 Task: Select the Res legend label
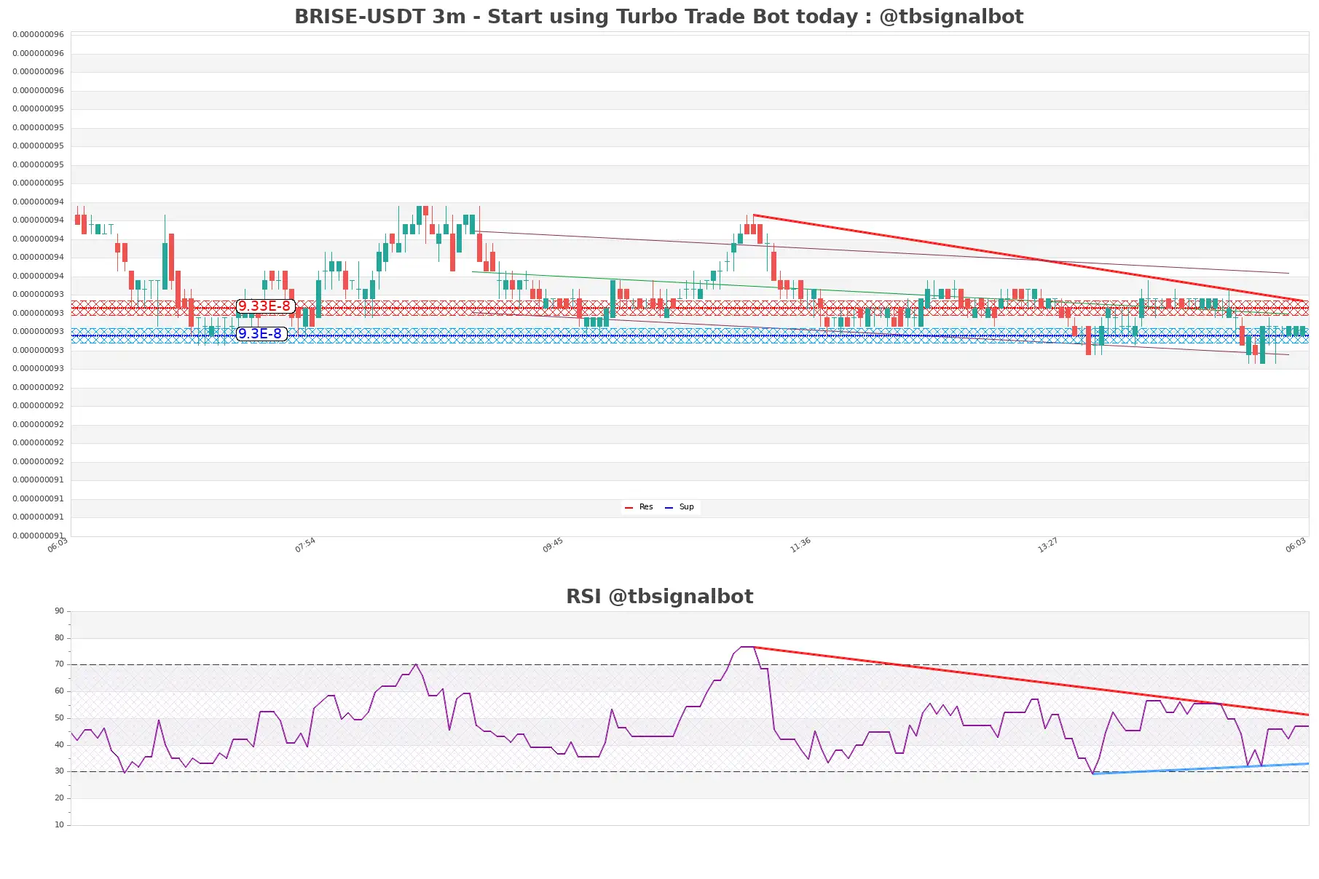coord(646,507)
